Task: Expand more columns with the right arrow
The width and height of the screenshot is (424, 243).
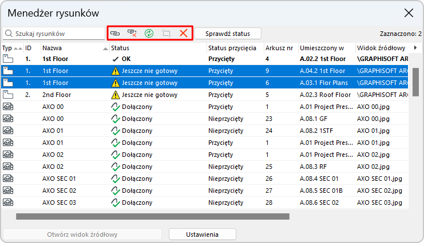Action: click(x=415, y=48)
